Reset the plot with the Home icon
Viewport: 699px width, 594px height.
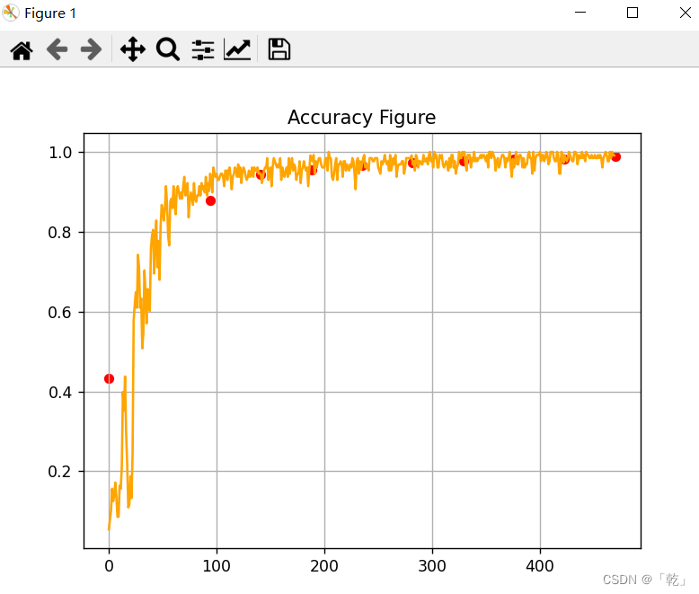(22, 49)
